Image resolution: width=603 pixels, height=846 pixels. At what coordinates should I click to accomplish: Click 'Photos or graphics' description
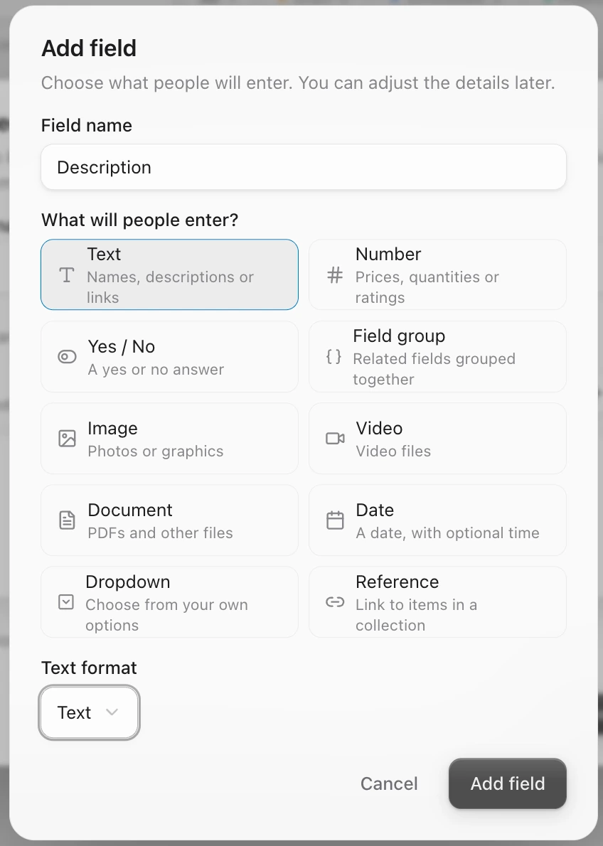coord(156,451)
